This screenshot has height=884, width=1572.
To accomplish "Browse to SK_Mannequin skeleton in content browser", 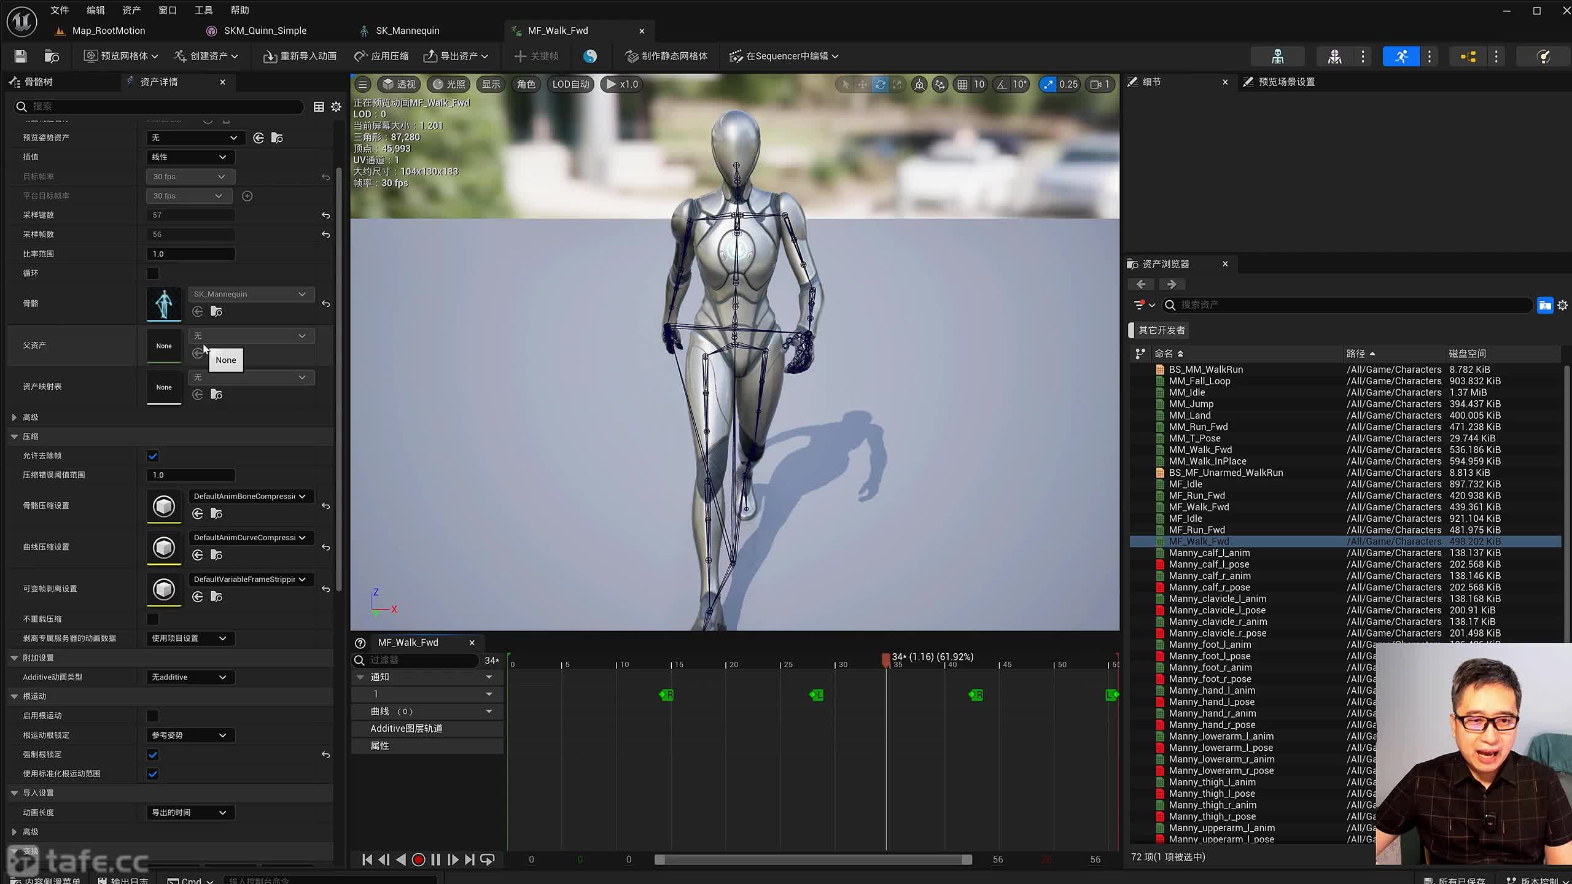I will [x=216, y=311].
